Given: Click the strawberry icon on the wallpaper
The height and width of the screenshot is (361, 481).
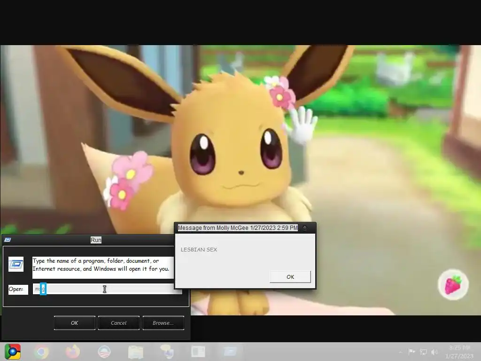Looking at the screenshot, I should 453,284.
